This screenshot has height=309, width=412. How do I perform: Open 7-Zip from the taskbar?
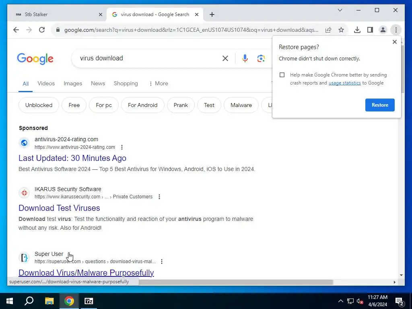pos(89,301)
